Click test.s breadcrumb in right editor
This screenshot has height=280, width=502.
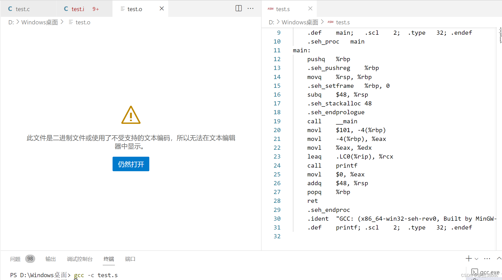tap(343, 22)
